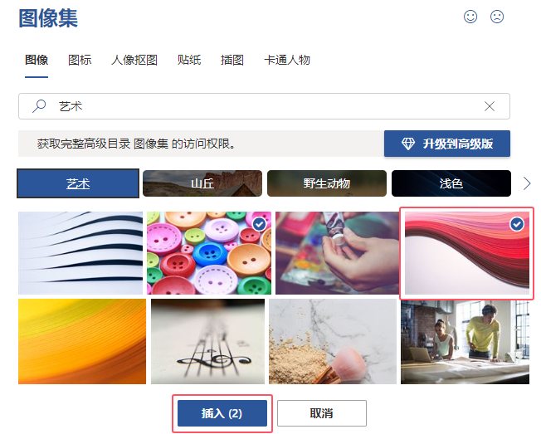Viewport: 541px width, 434px height.
Task: Click the search field containing 艺术
Action: click(x=264, y=106)
